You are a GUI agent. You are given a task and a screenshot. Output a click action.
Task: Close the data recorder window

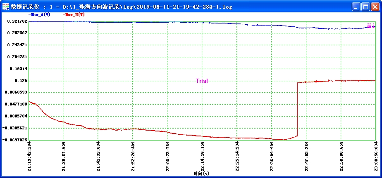tap(375, 7)
